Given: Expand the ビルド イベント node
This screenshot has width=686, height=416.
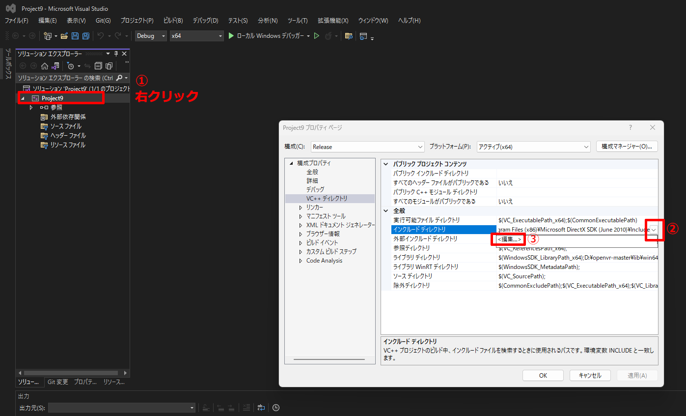Looking at the screenshot, I should [301, 243].
